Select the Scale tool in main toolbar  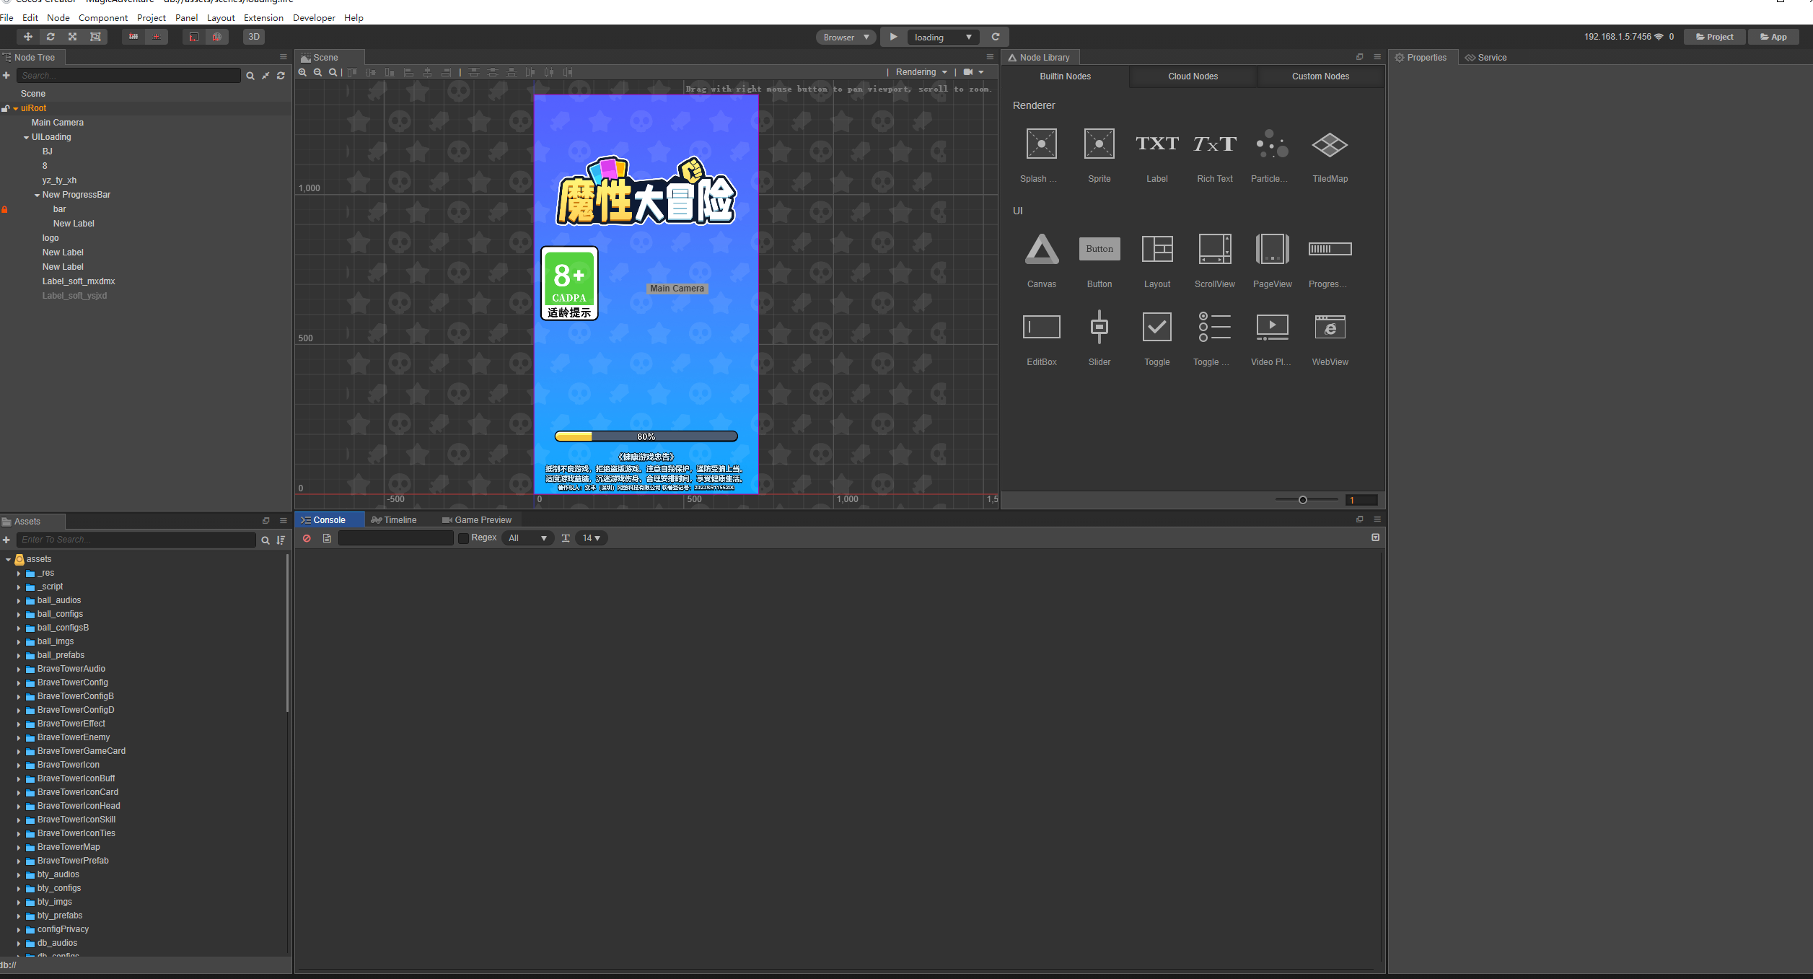[x=73, y=37]
